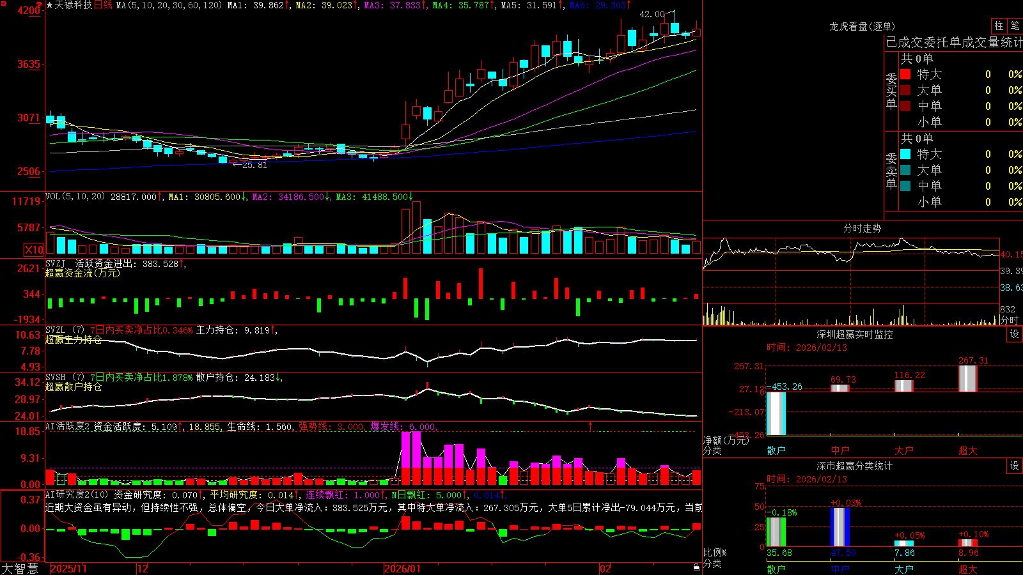Click the 散户 bar labeled -453.26
Viewport: 1023px width, 575px height.
776,413
